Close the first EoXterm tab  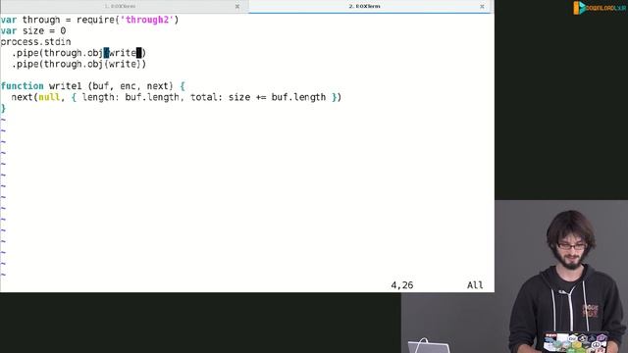click(x=237, y=7)
